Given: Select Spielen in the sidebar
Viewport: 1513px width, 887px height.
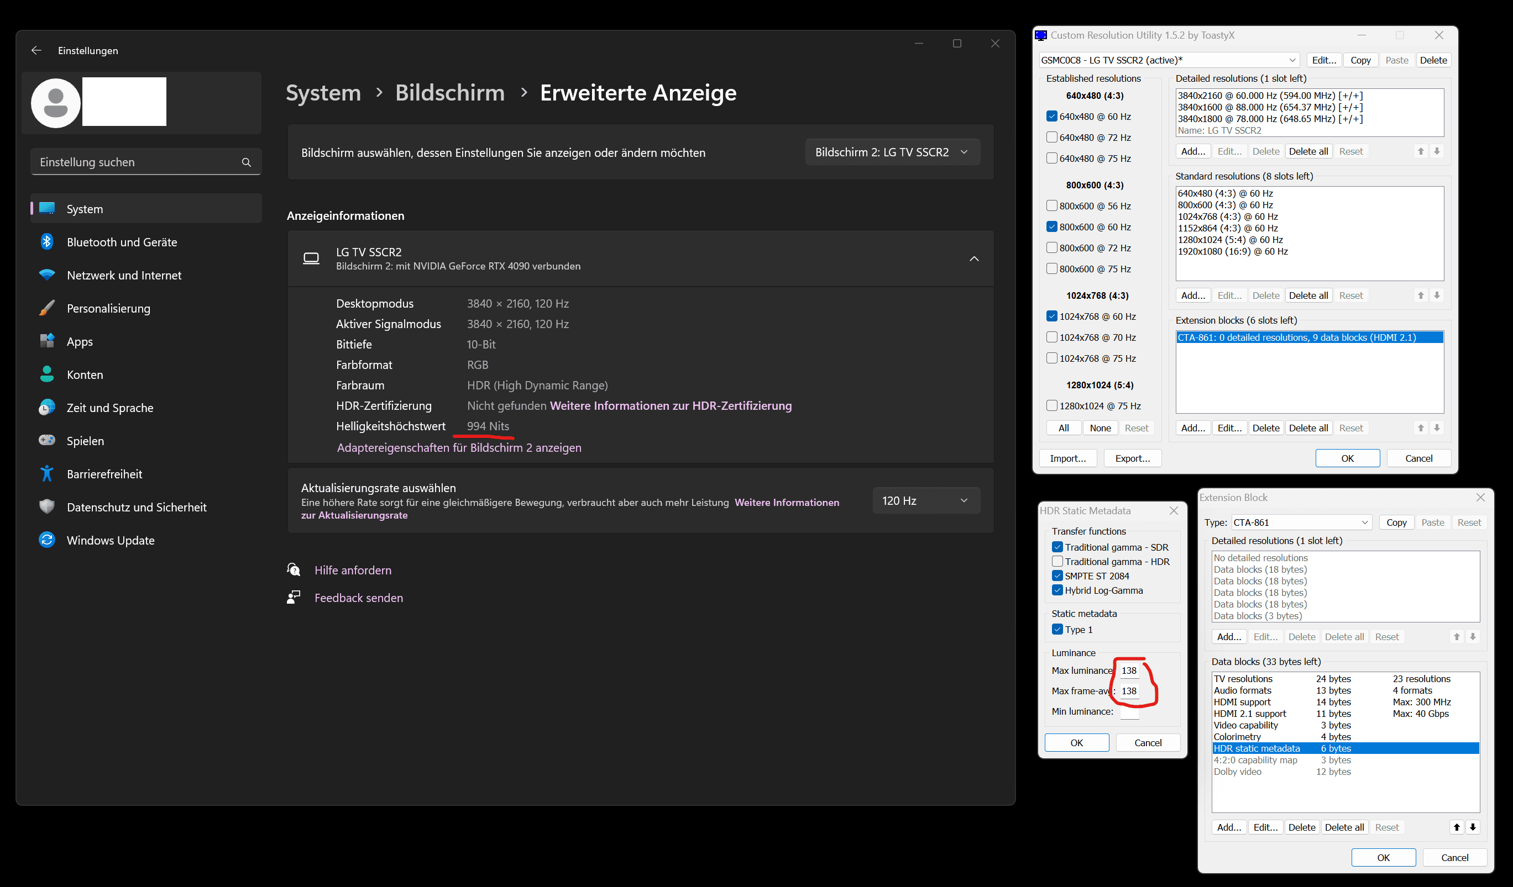Looking at the screenshot, I should point(85,441).
